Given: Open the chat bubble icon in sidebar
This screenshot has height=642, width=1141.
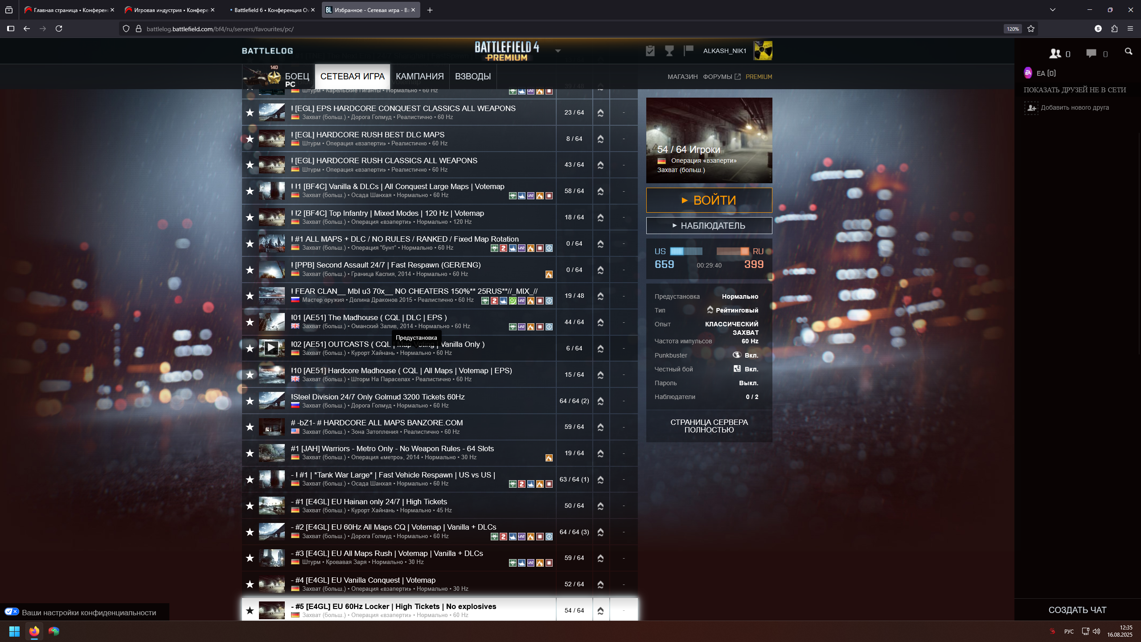Looking at the screenshot, I should pos(1091,53).
